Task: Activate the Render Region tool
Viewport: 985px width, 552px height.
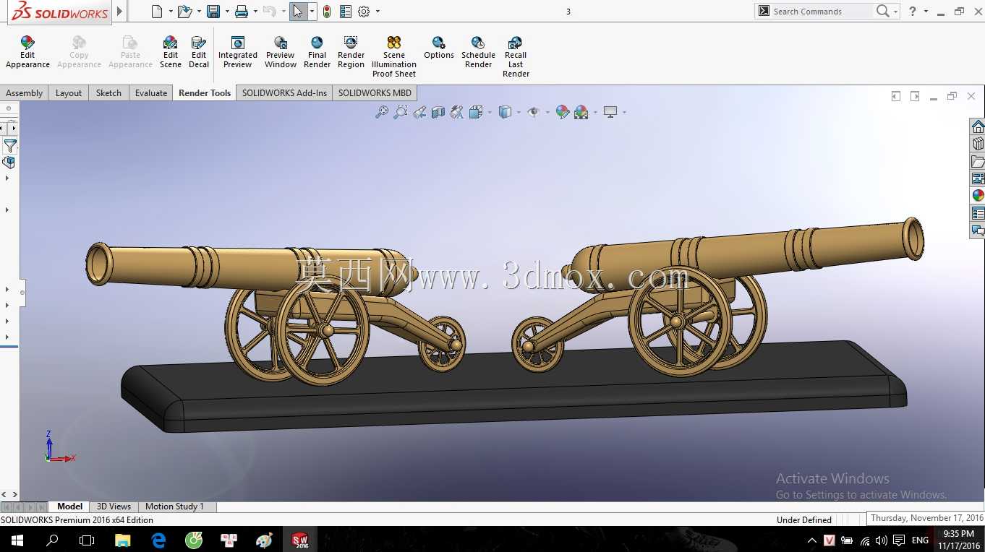Action: click(351, 52)
